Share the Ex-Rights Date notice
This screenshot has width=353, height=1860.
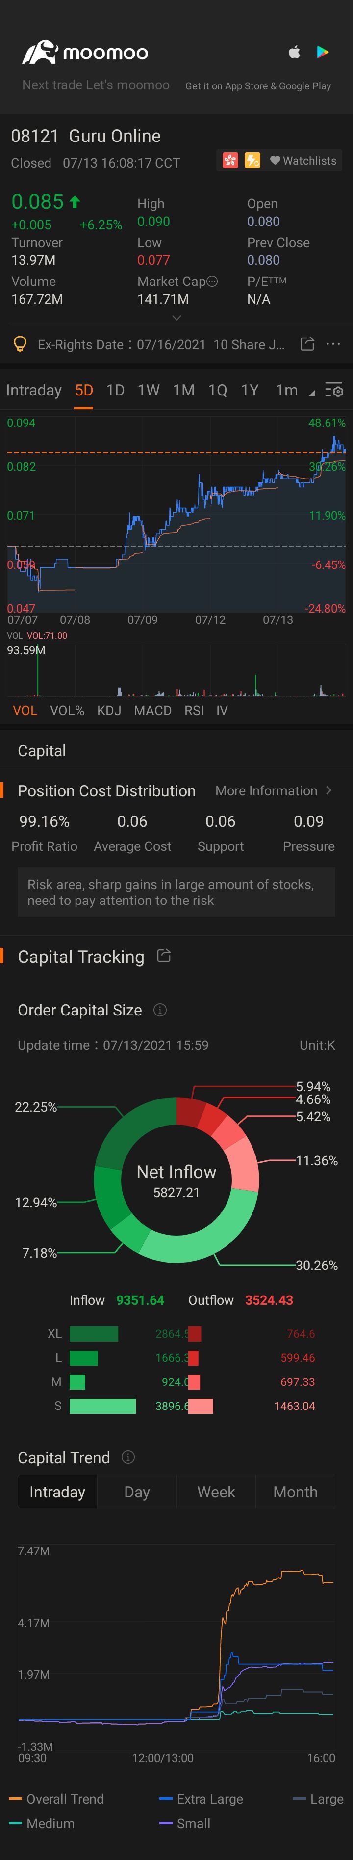307,344
